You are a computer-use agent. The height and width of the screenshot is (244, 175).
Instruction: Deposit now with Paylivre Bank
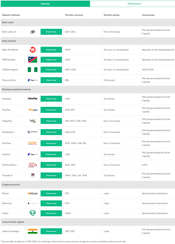(x=51, y=80)
